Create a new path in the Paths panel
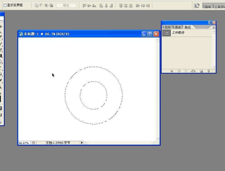Screen dimensions: 225x171 click(x=201, y=71)
